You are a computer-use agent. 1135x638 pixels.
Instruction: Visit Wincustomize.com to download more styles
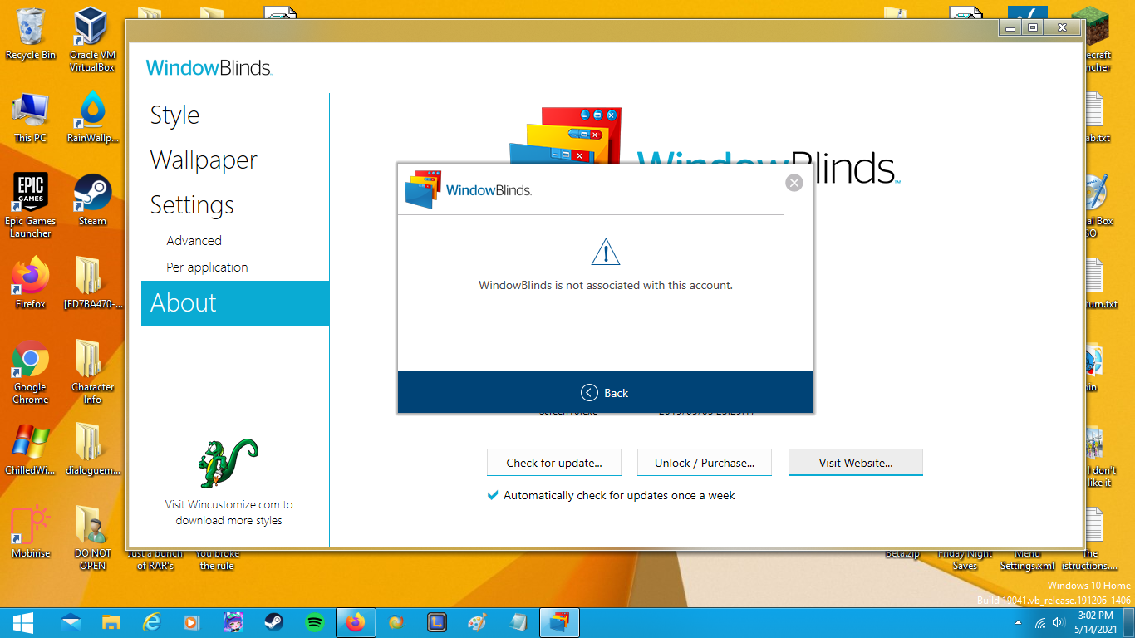click(228, 513)
